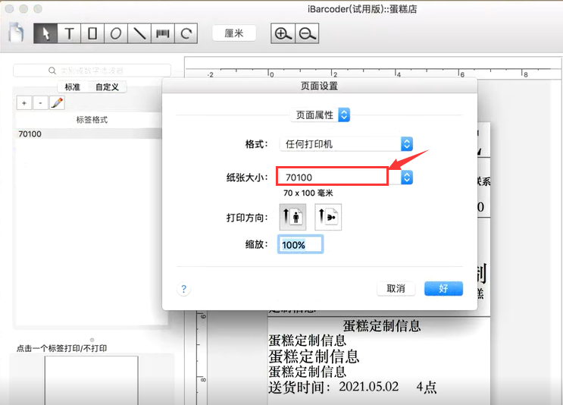Remove label format with minus button
Viewport: 563px width, 405px height.
41,103
